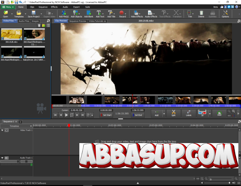Toggle Video Track 1 visibility icon

[x=7, y=130]
